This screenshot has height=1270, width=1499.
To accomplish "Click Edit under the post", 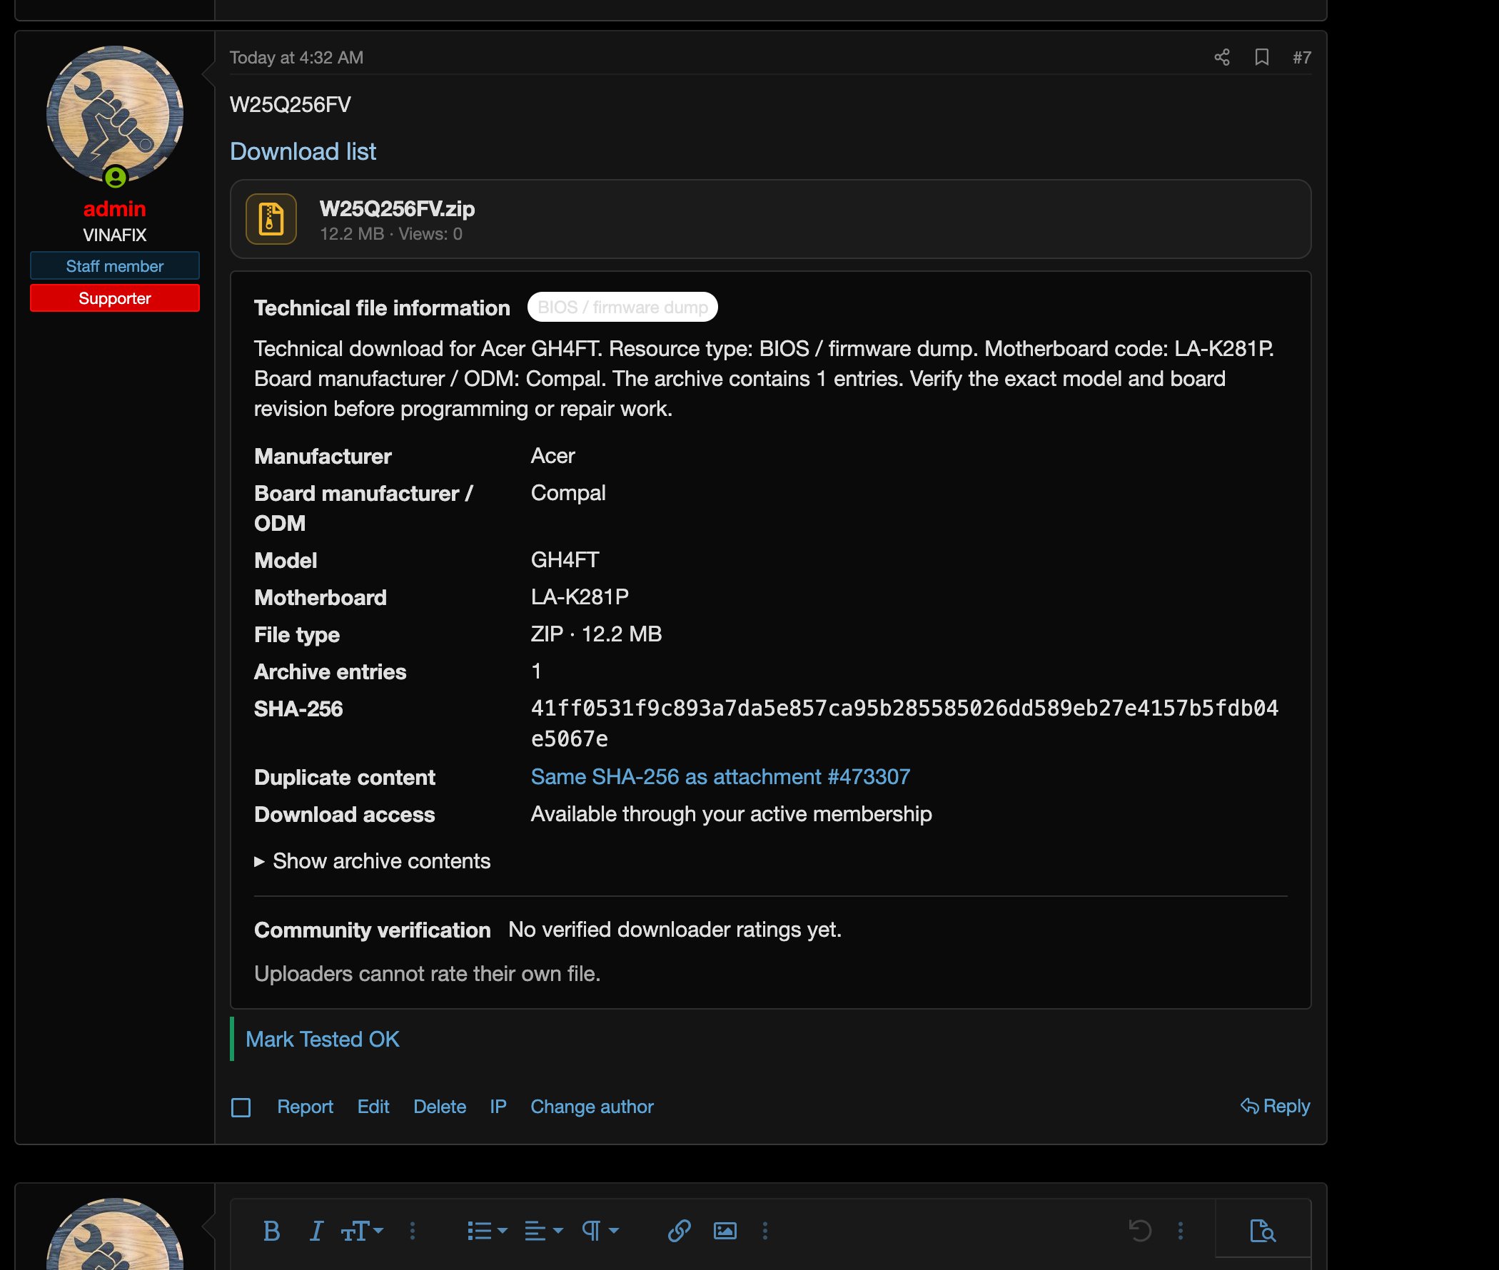I will pyautogui.click(x=373, y=1107).
